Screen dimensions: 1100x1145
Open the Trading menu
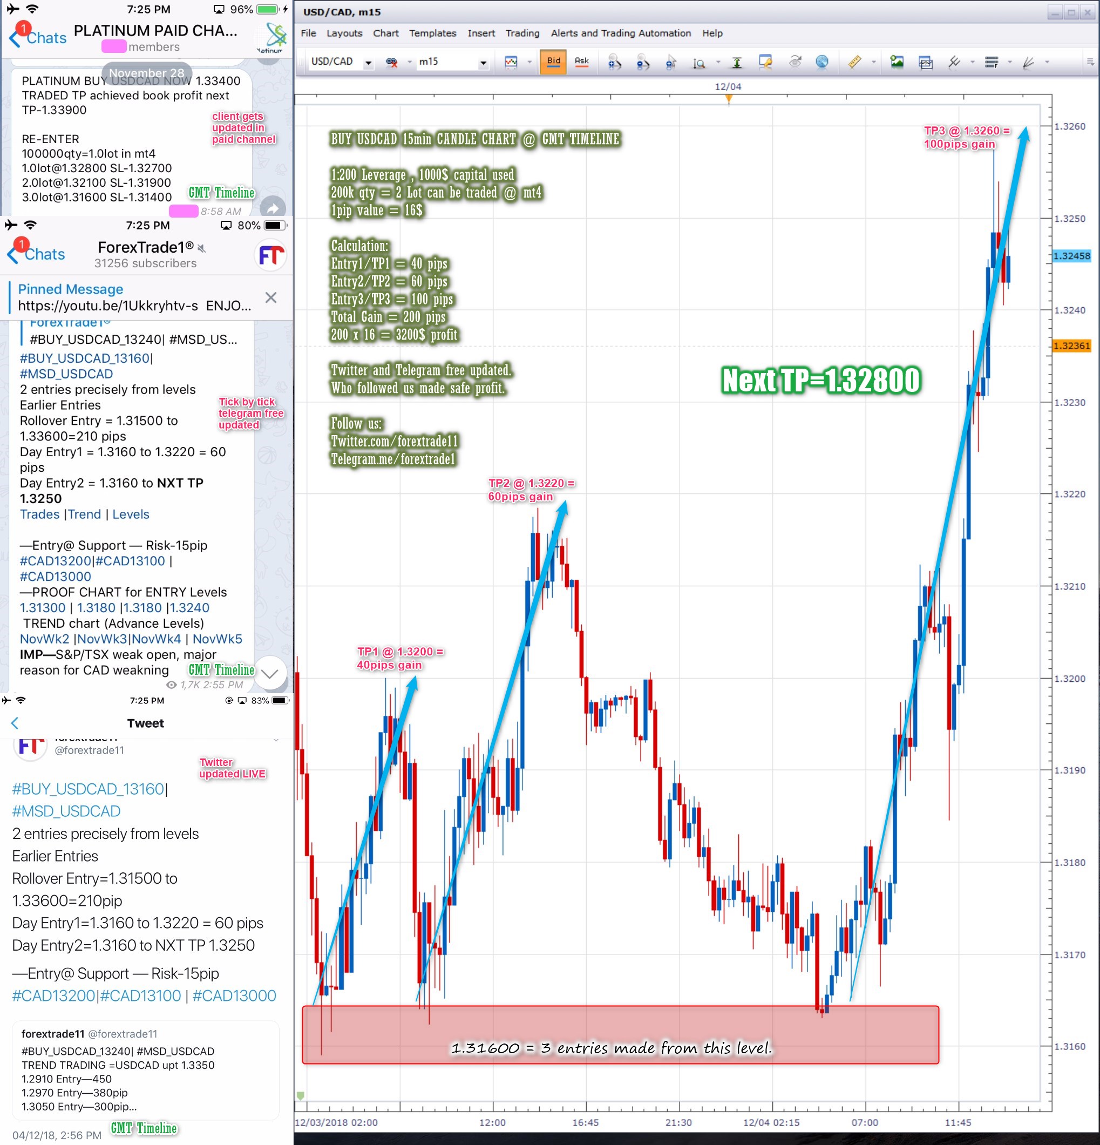coord(522,33)
